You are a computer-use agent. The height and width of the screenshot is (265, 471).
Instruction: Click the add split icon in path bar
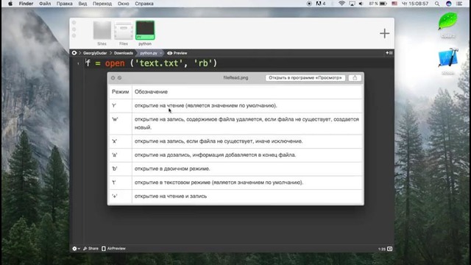[x=389, y=53]
